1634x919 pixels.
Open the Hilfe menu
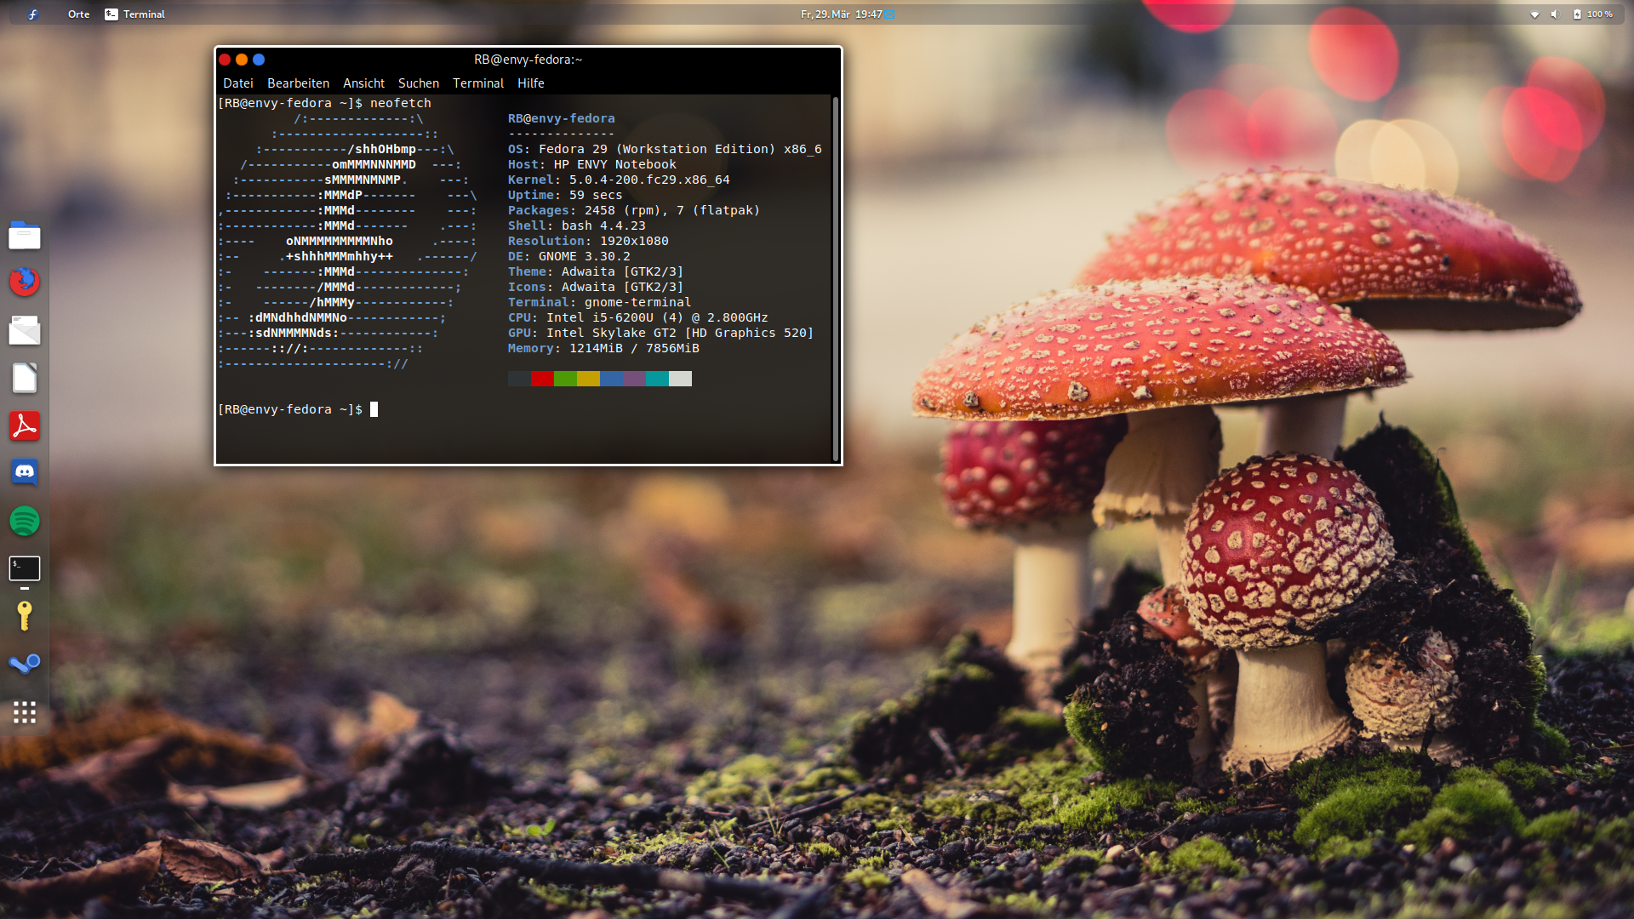coord(530,83)
